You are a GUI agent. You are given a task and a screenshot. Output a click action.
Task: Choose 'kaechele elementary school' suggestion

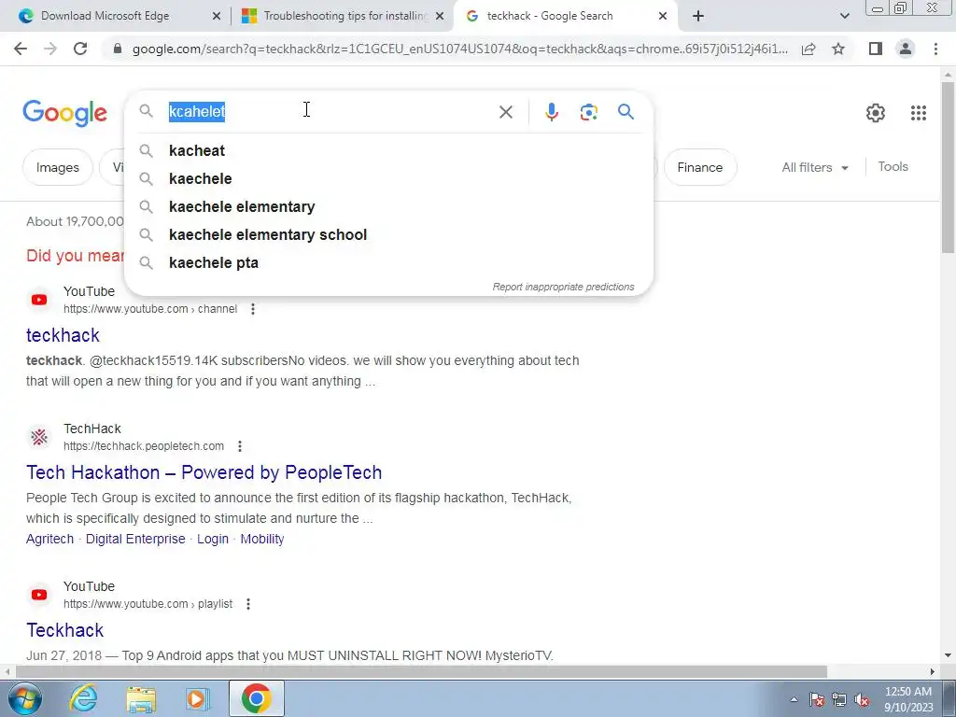pyautogui.click(x=388, y=234)
